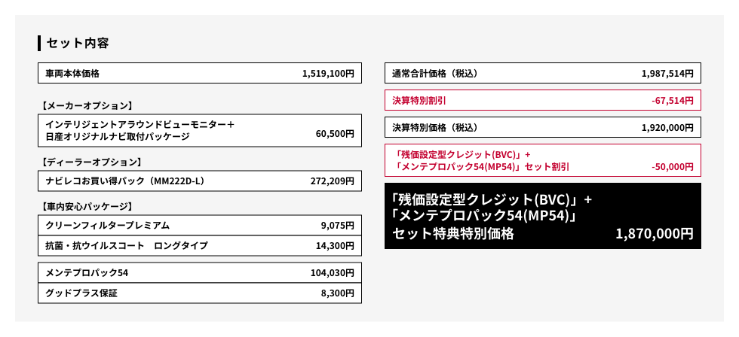Screen dimensions: 739x337
Task: Click the 【車内安心パッケージ】 label
Action: (x=87, y=206)
